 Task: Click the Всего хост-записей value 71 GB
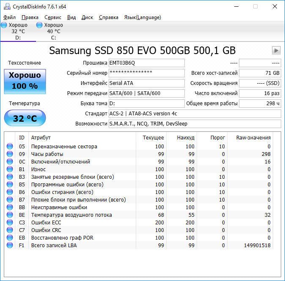click(x=260, y=73)
